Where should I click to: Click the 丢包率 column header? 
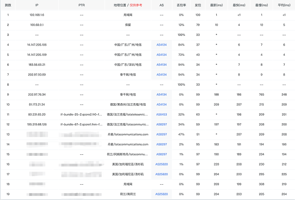tap(181, 5)
